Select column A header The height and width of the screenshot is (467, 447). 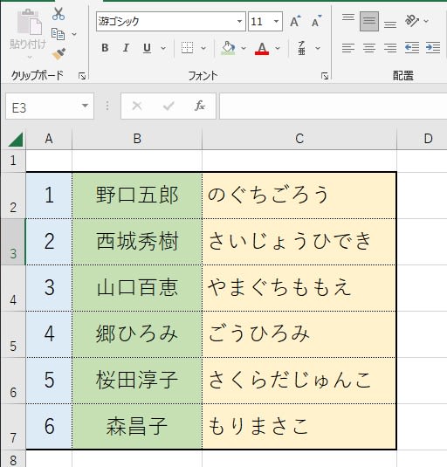click(x=49, y=139)
